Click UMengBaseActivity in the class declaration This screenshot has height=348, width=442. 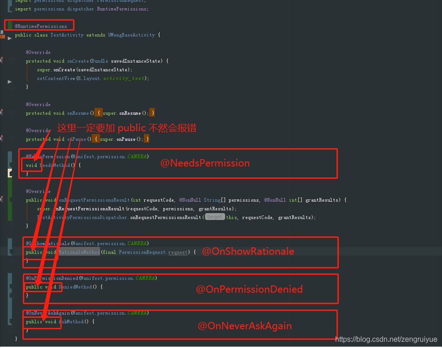click(132, 35)
